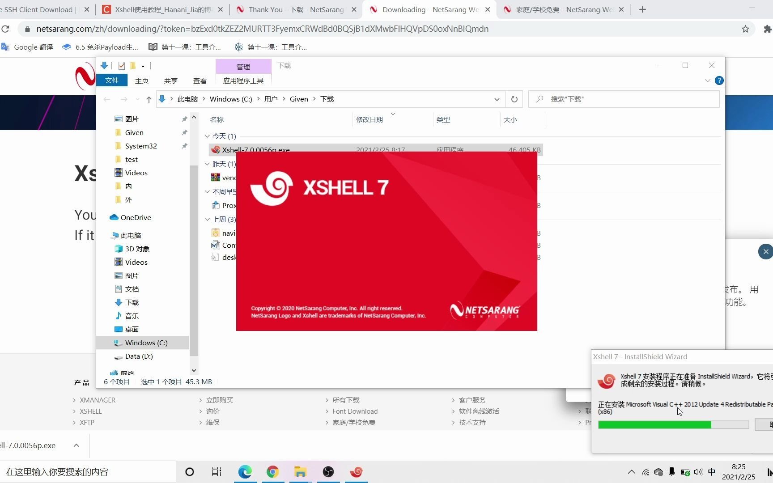Screen dimensions: 773x483
Task: Open Microsoft Edge from taskbar
Action: click(245, 472)
